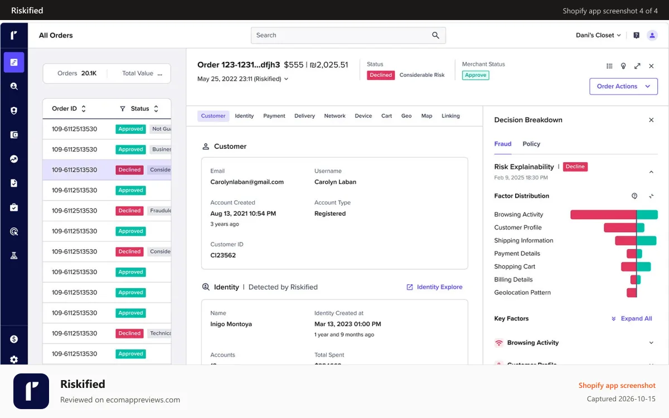Open the target cursor sidebar icon
This screenshot has height=418, width=669.
coord(14,231)
